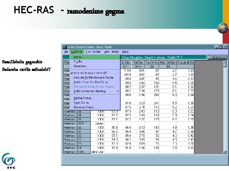Expand Units System for Viewing submenu
Viewport: 229px width, 171px height.
[95, 91]
